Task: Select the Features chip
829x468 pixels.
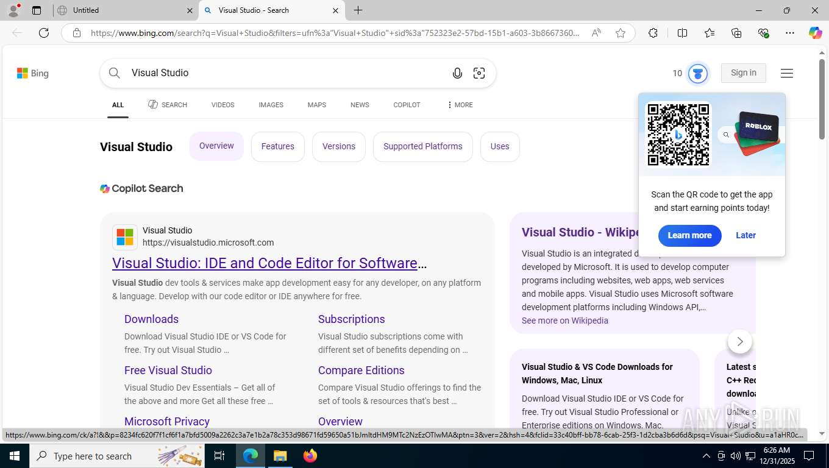Action: click(278, 146)
